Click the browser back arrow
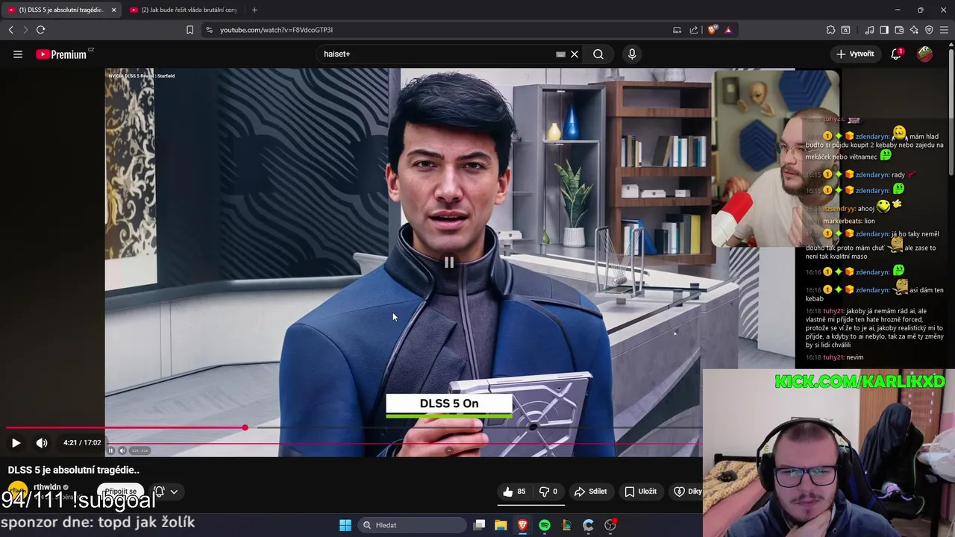 [x=10, y=30]
